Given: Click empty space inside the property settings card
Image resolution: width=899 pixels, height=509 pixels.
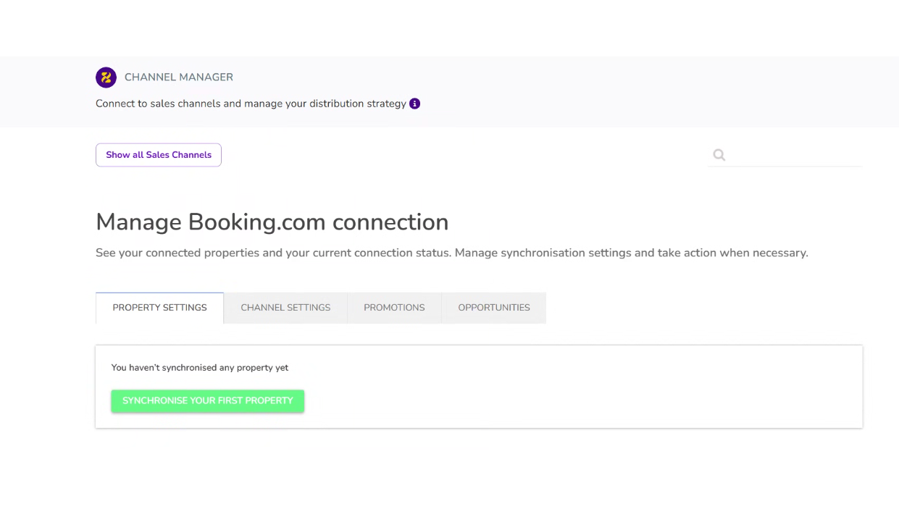Looking at the screenshot, I should point(580,391).
